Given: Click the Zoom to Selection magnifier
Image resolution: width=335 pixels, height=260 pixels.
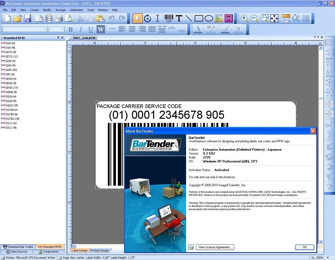Looking at the screenshot, I should click(264, 18).
